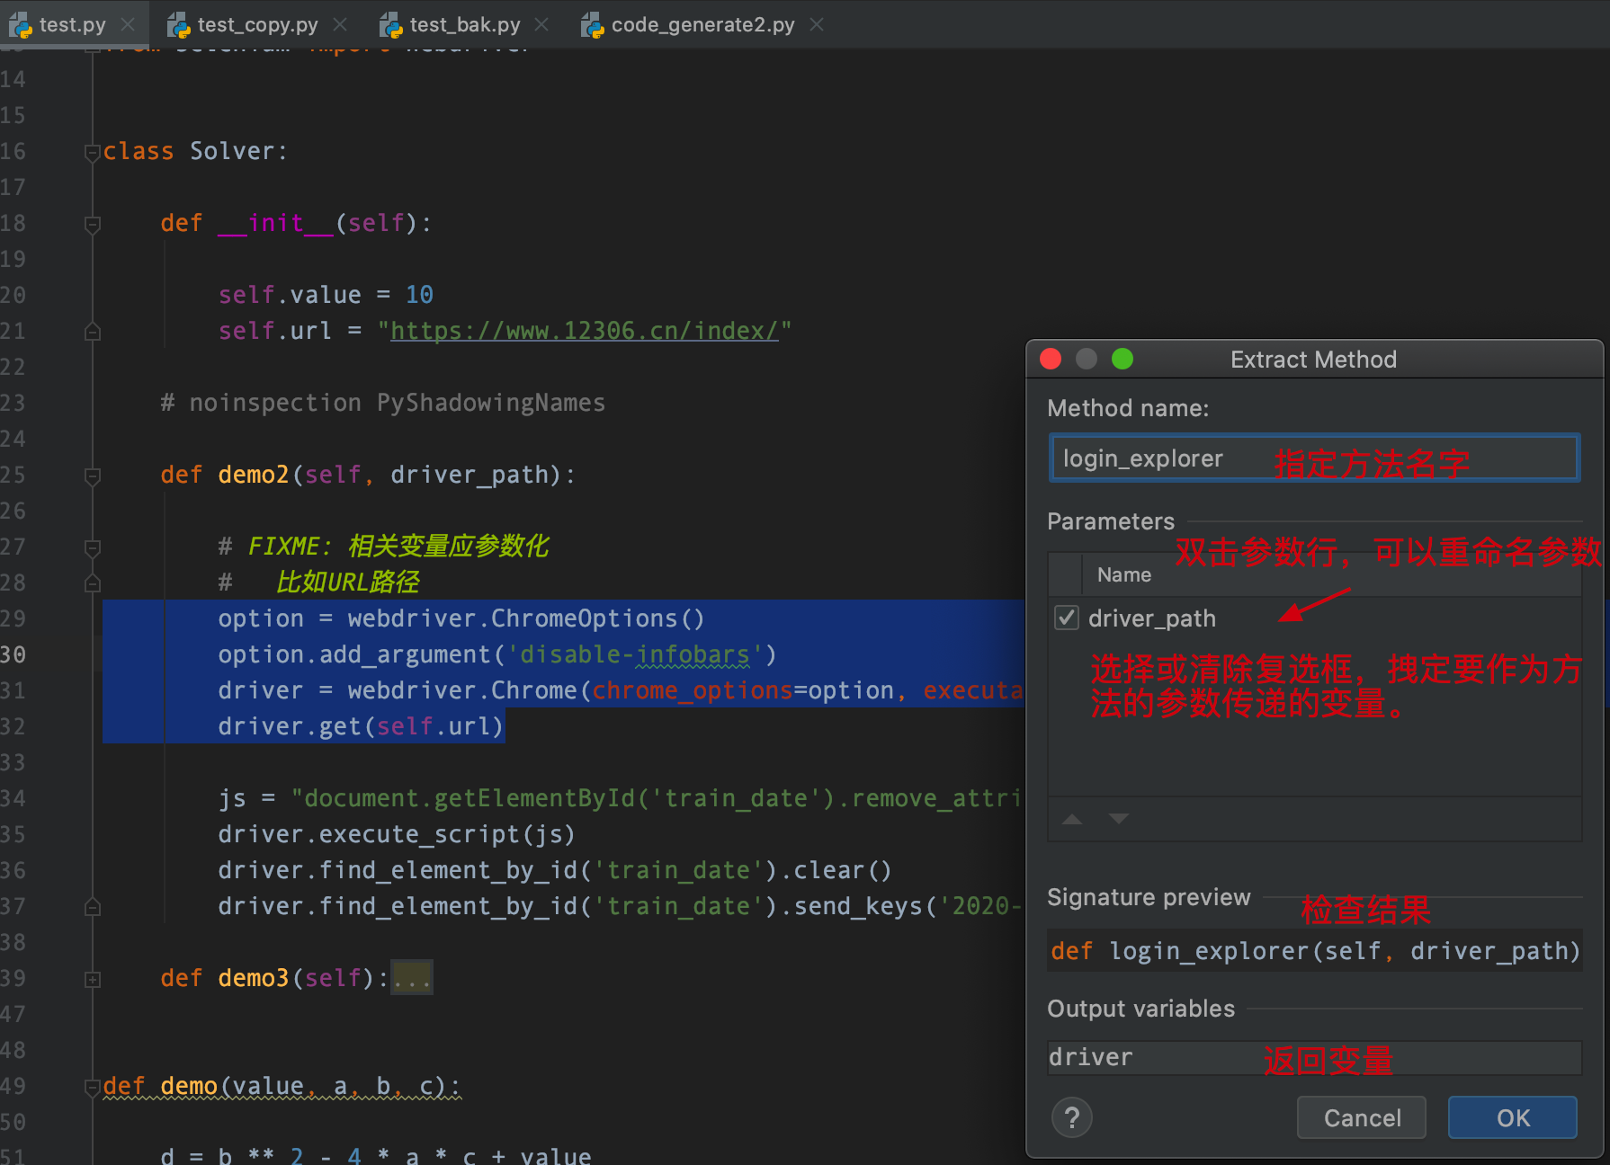
Task: Collapse the demo function fold marker at line 49
Action: coord(92,1088)
